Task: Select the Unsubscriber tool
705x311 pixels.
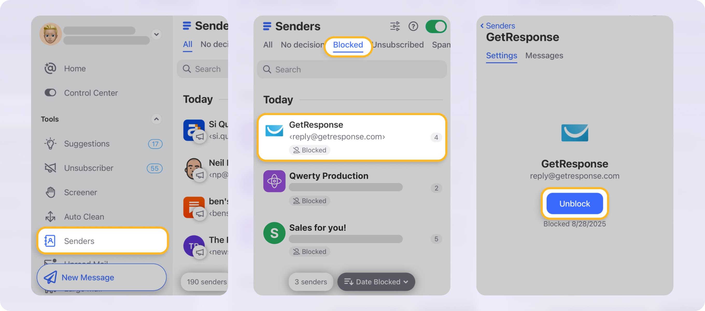Action: pos(88,168)
